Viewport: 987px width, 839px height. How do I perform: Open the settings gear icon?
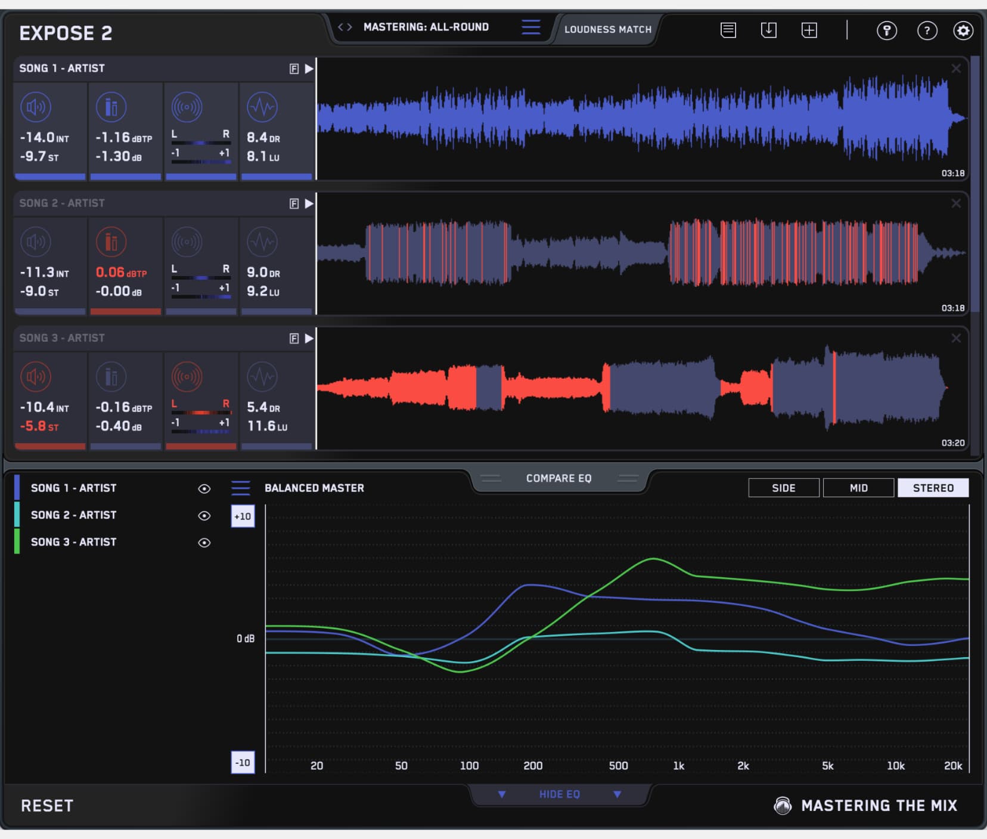click(x=963, y=30)
